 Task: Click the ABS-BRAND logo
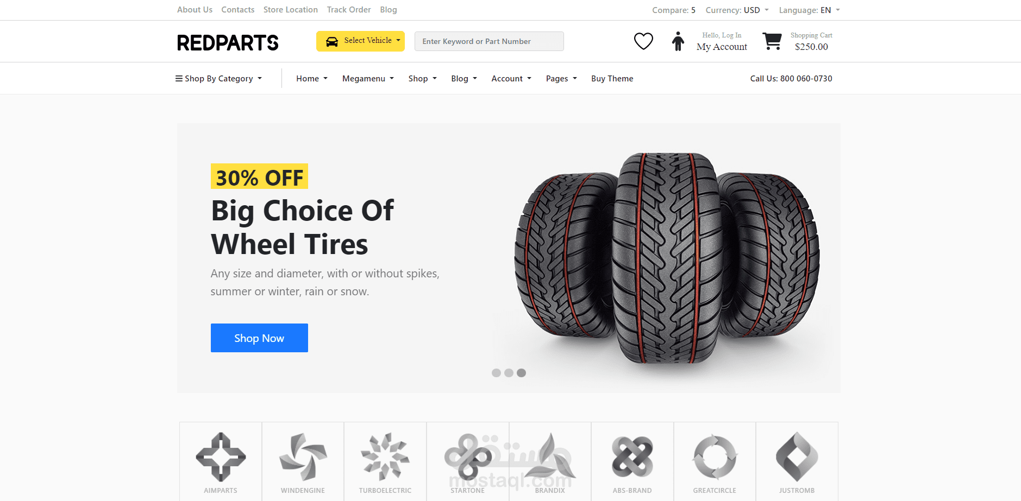click(632, 457)
